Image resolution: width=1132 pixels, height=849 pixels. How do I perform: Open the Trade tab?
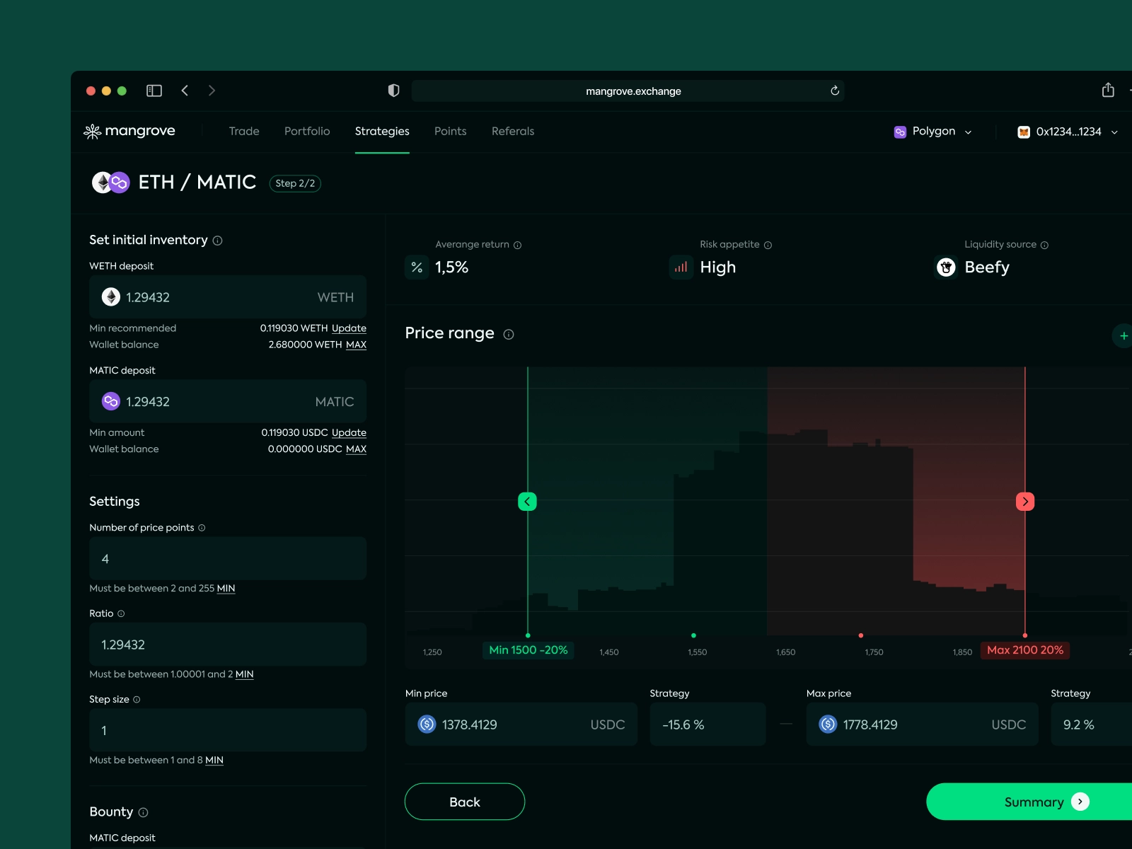244,132
